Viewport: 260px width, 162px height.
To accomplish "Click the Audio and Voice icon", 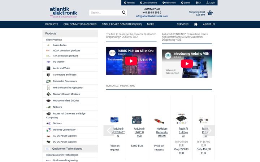I will point(48,68).
